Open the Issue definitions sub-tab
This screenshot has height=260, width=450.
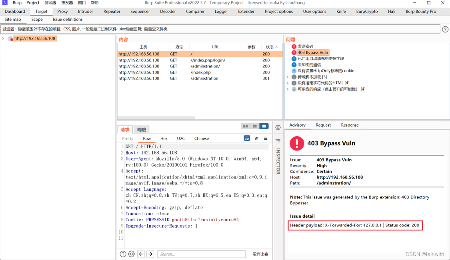68,19
